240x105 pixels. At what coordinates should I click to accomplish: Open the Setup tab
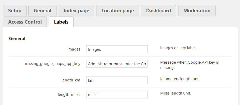point(14,11)
